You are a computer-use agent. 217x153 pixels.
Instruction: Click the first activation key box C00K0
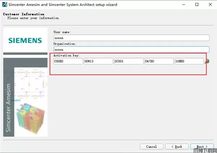click(x=68, y=61)
